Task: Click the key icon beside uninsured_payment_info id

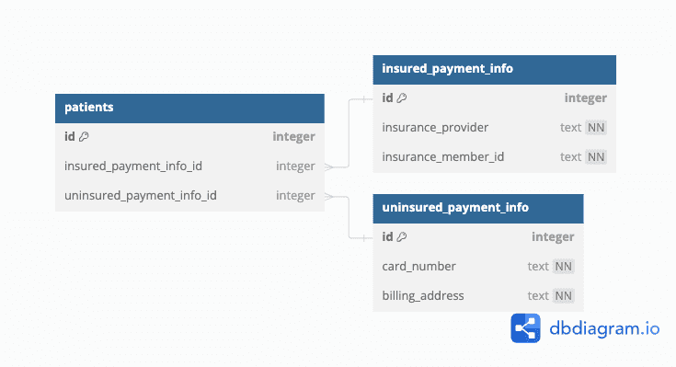Action: (401, 236)
